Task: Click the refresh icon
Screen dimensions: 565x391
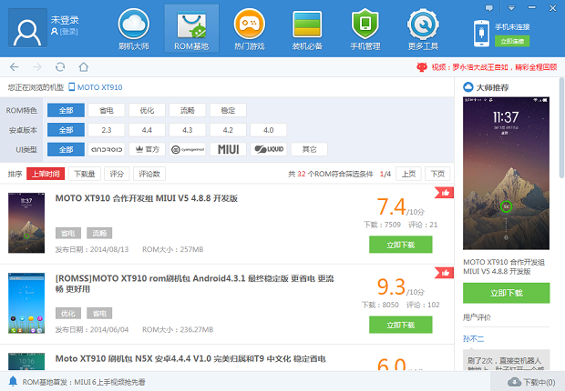Action: pos(60,67)
